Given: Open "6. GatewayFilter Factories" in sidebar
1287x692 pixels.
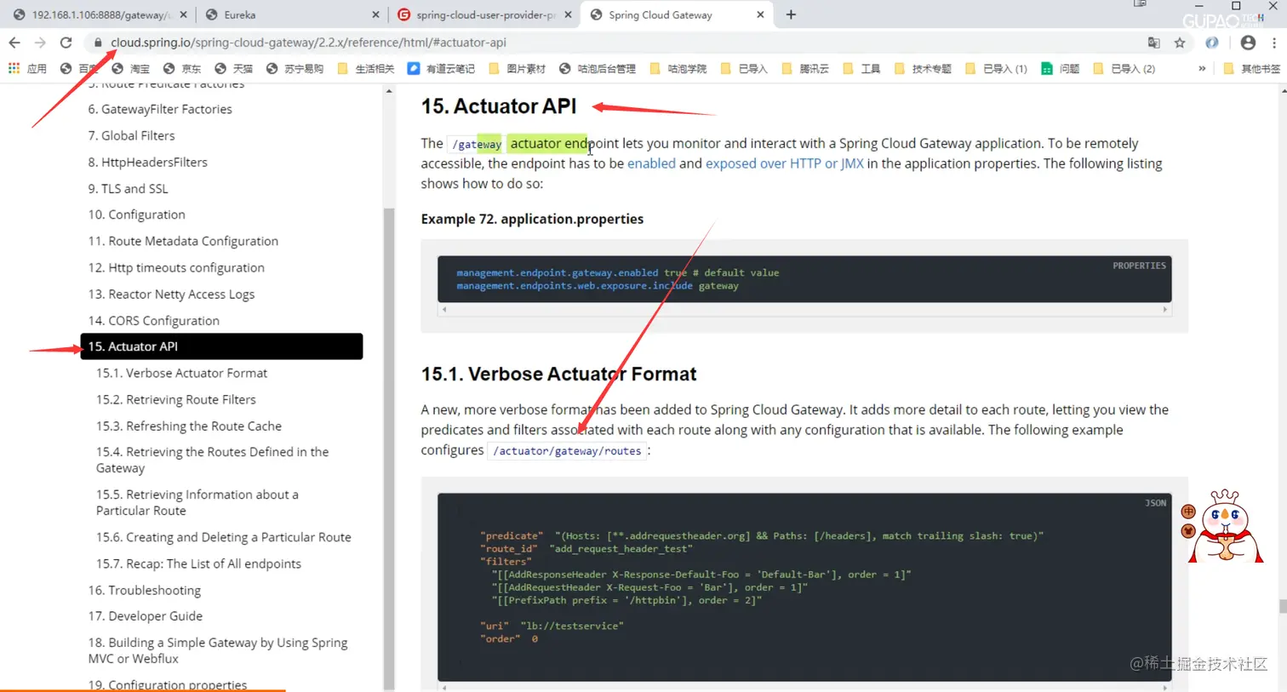Looking at the screenshot, I should click(x=160, y=109).
